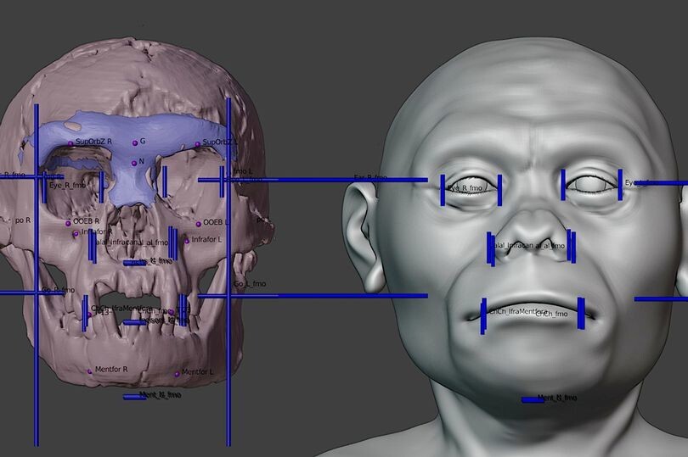This screenshot has width=688, height=457.
Task: Click the OOEB R landmark point
Action: coord(68,223)
